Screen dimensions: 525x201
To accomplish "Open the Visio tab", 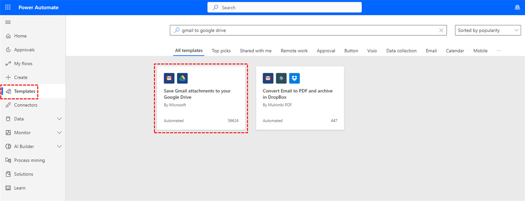I will tap(372, 51).
